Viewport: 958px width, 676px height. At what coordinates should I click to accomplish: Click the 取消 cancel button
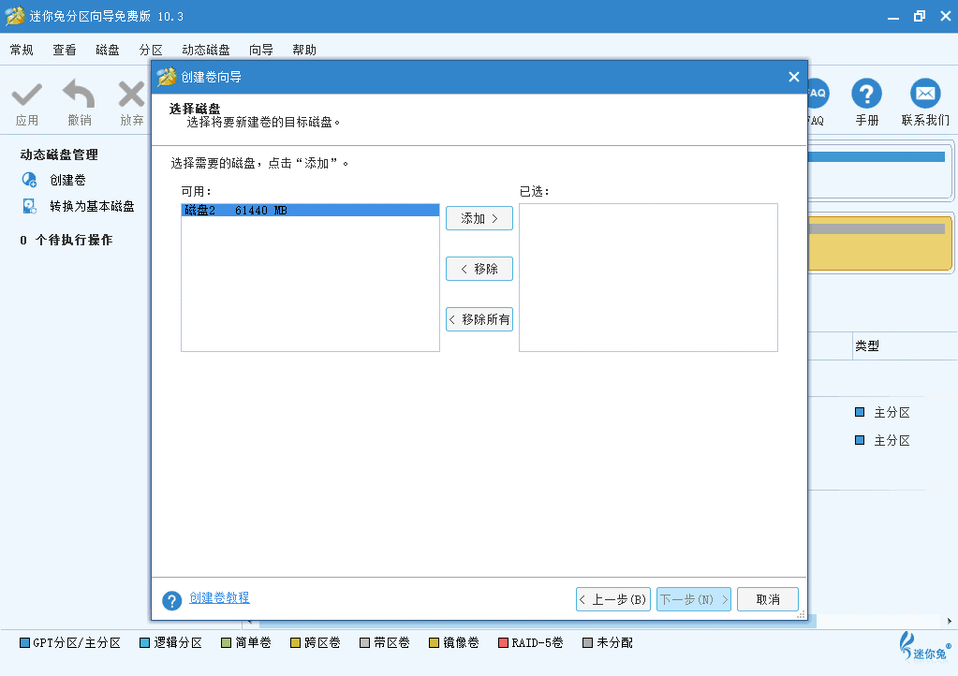(767, 599)
